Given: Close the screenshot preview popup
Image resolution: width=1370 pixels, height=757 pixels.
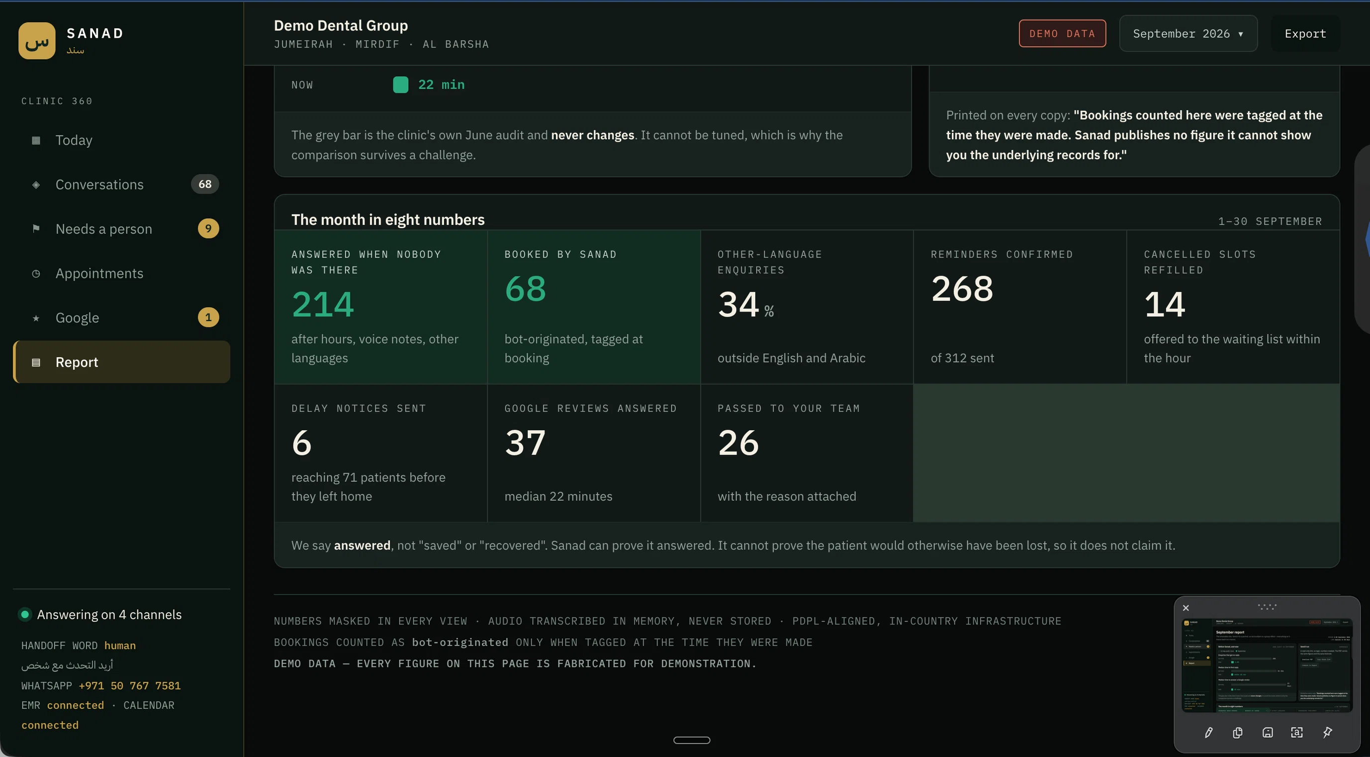Looking at the screenshot, I should tap(1186, 608).
